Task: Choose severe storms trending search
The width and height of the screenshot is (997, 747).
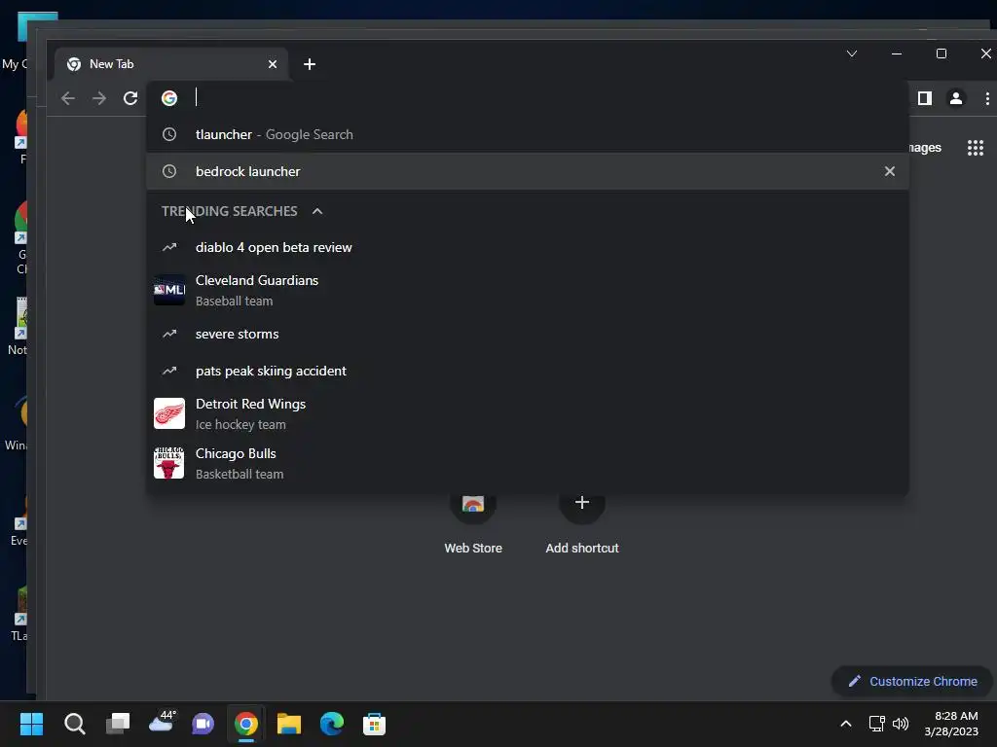Action: (527, 335)
